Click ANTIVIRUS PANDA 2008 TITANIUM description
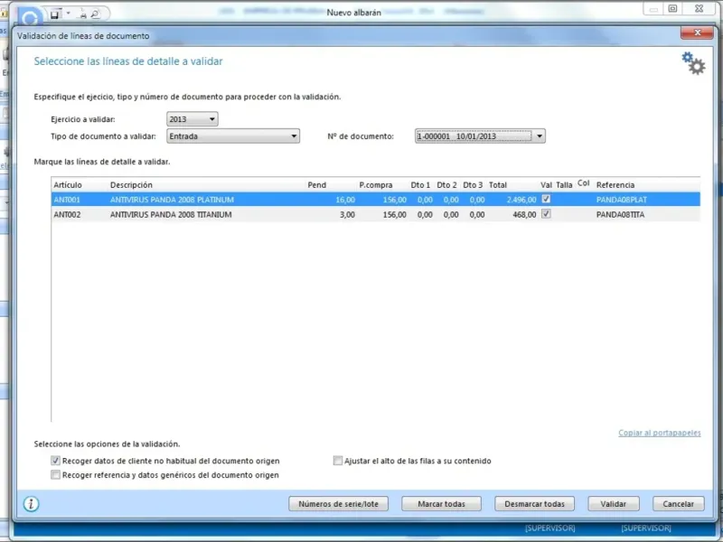The width and height of the screenshot is (723, 542). tap(171, 214)
